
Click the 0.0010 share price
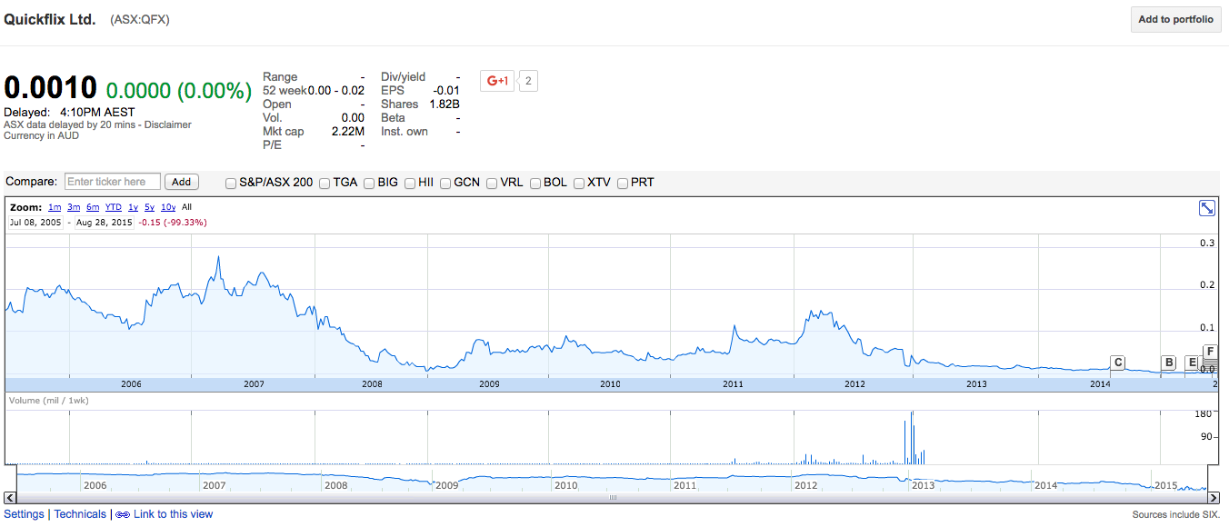(51, 88)
